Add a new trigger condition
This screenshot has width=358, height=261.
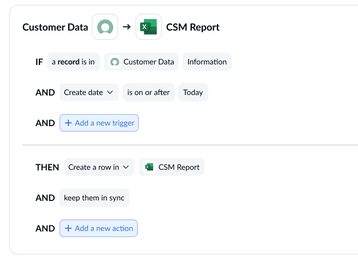pyautogui.click(x=99, y=123)
